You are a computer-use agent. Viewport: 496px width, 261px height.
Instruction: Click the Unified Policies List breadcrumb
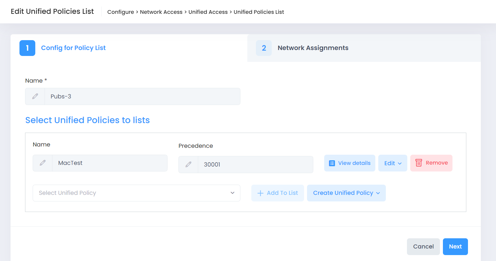[259, 12]
